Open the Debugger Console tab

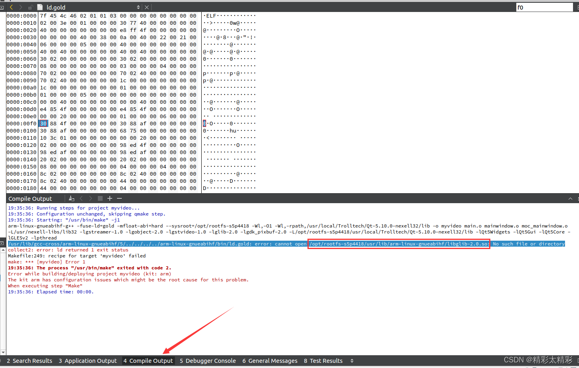pyautogui.click(x=208, y=361)
